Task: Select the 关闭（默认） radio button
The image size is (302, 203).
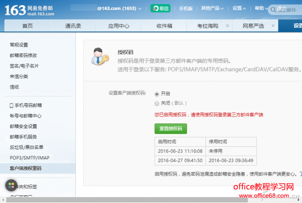Action: coord(157,104)
